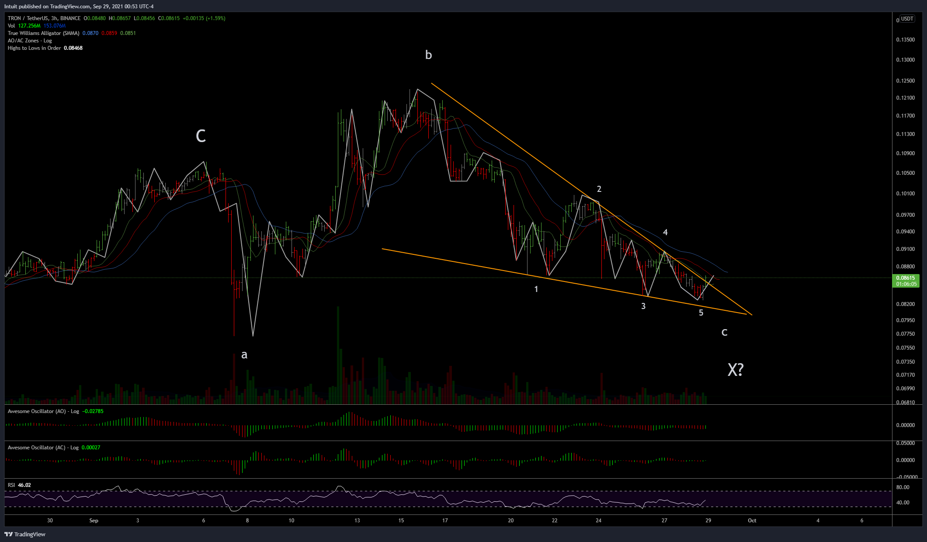Click the wave '2' label on chart
The image size is (927, 542).
pyautogui.click(x=599, y=189)
